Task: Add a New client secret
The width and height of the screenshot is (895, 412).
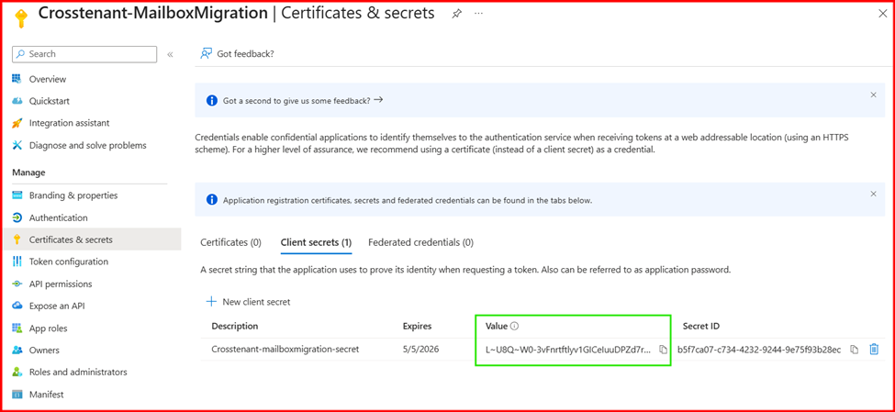Action: point(248,302)
